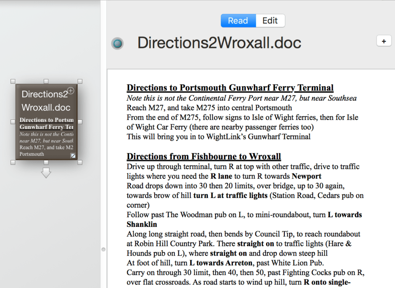Viewport: 395px width, 288px height.
Task: Click the Portsmouth Gunwharf Ferry Terminal heading
Action: pyautogui.click(x=230, y=88)
